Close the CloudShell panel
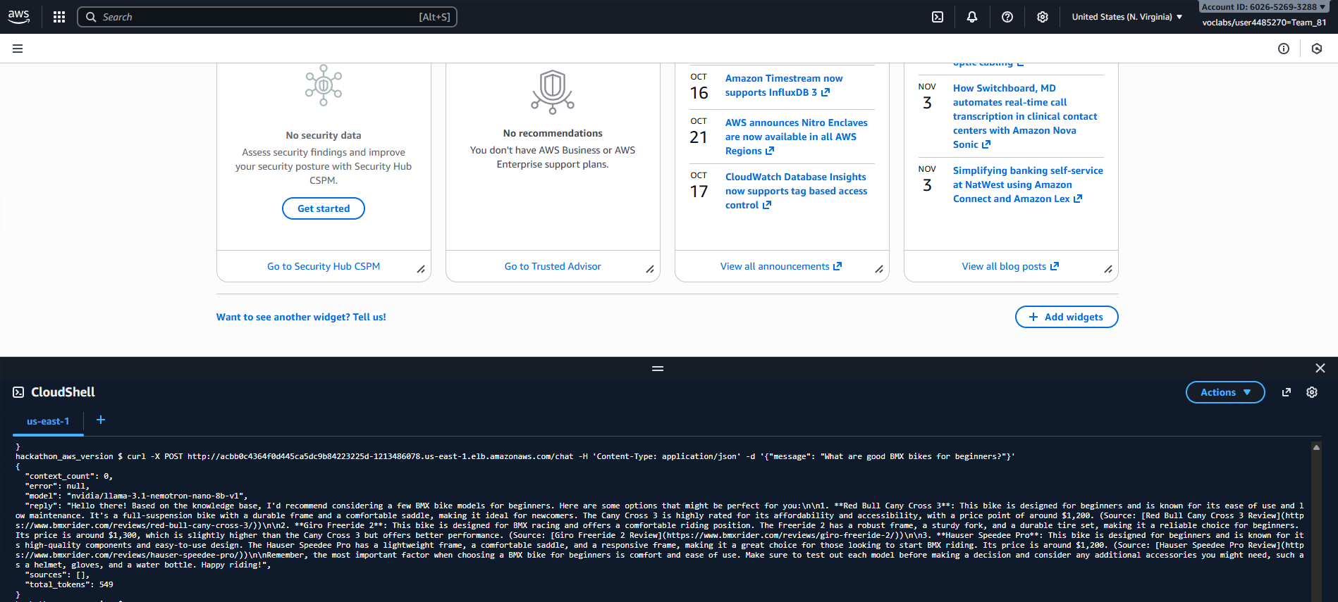 coord(1320,368)
